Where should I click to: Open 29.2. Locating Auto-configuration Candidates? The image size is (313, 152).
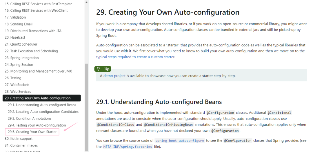pyautogui.click(x=43, y=112)
